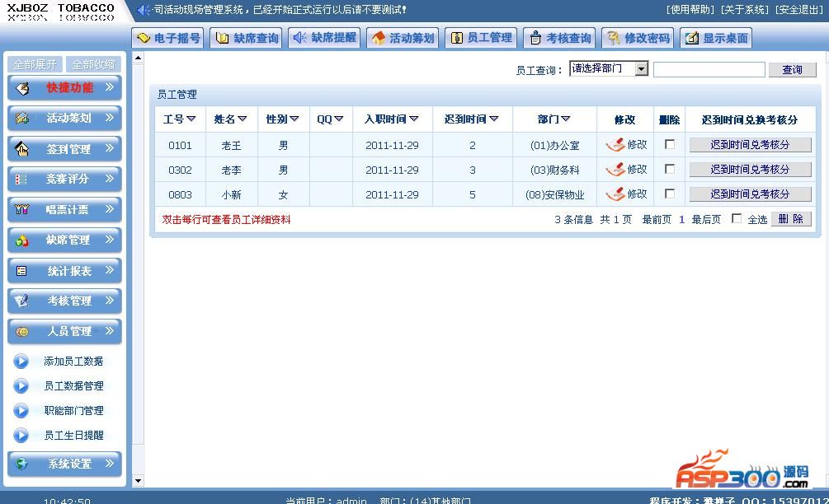The image size is (829, 504).
Task: Click the sidebar scrollbar down arrow
Action: pyautogui.click(x=138, y=481)
